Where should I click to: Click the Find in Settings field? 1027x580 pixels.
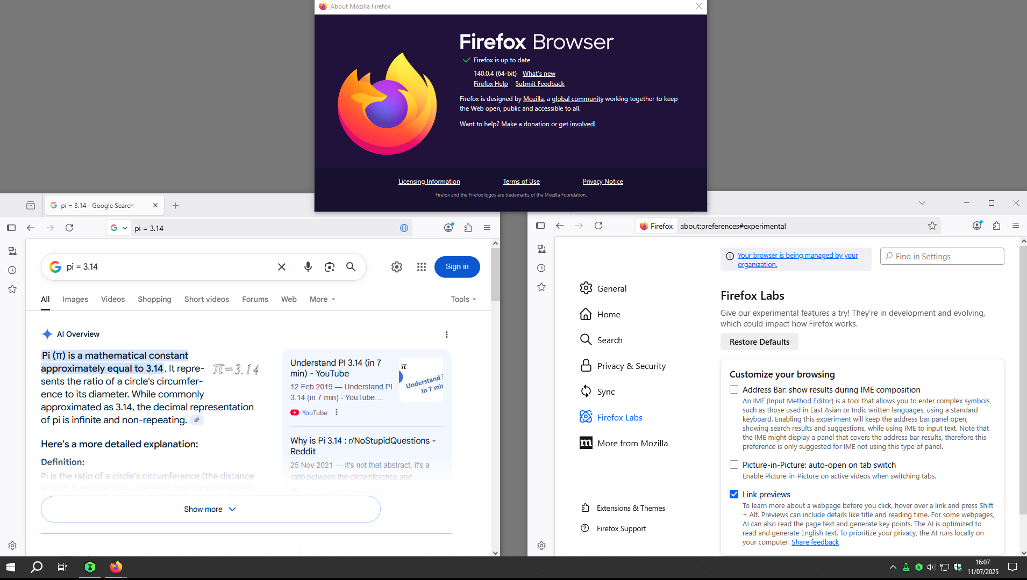point(942,257)
